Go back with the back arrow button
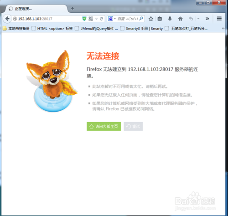The height and width of the screenshot is (216, 228). tap(7, 19)
